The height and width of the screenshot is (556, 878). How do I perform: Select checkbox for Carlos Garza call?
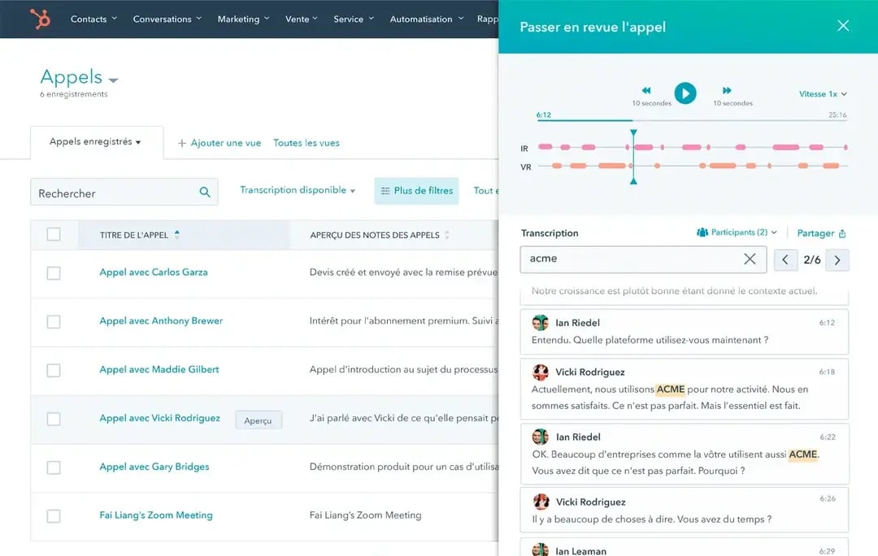point(54,273)
